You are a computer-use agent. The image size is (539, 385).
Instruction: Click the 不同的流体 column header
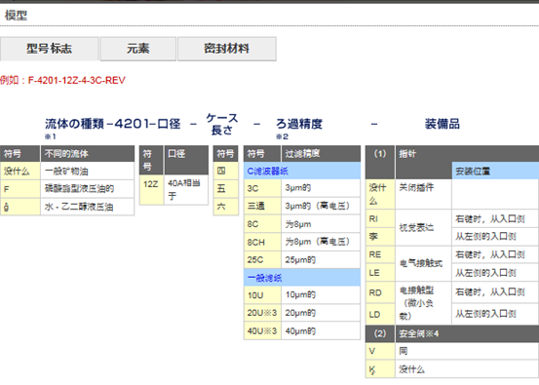(x=88, y=154)
